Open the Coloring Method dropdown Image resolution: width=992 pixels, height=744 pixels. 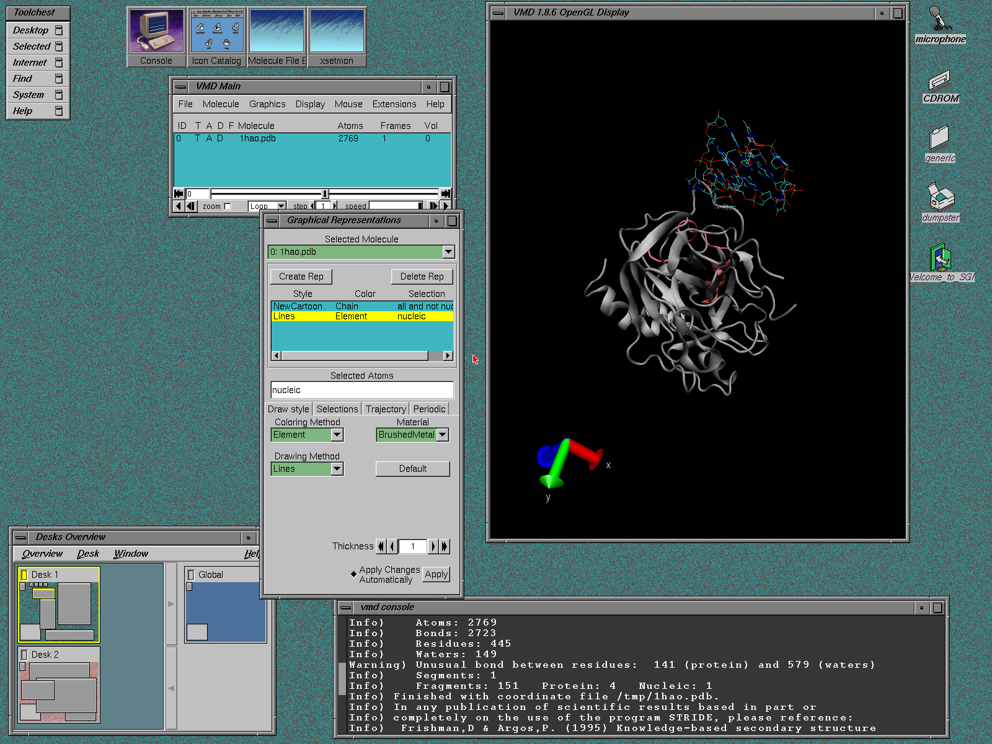pyautogui.click(x=337, y=435)
